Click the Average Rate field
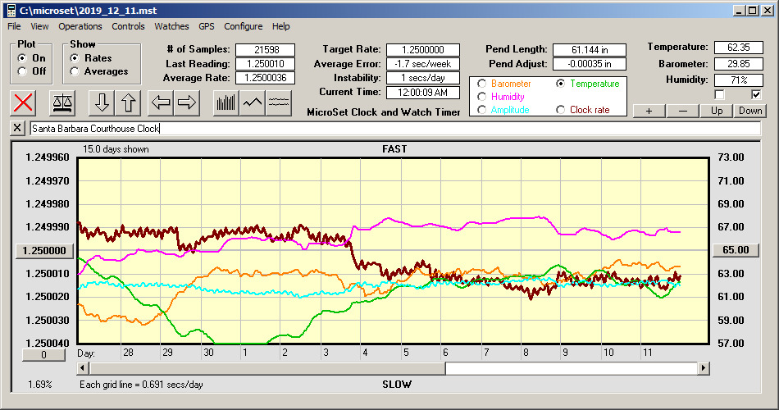This screenshot has height=410, width=779. pos(266,78)
